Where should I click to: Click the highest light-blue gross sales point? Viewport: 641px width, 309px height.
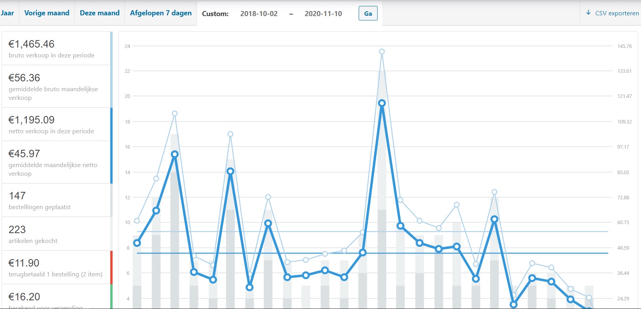pyautogui.click(x=382, y=51)
